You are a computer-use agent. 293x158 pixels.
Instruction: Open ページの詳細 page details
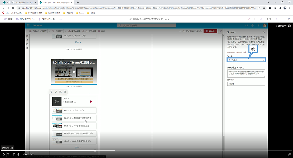(89, 31)
